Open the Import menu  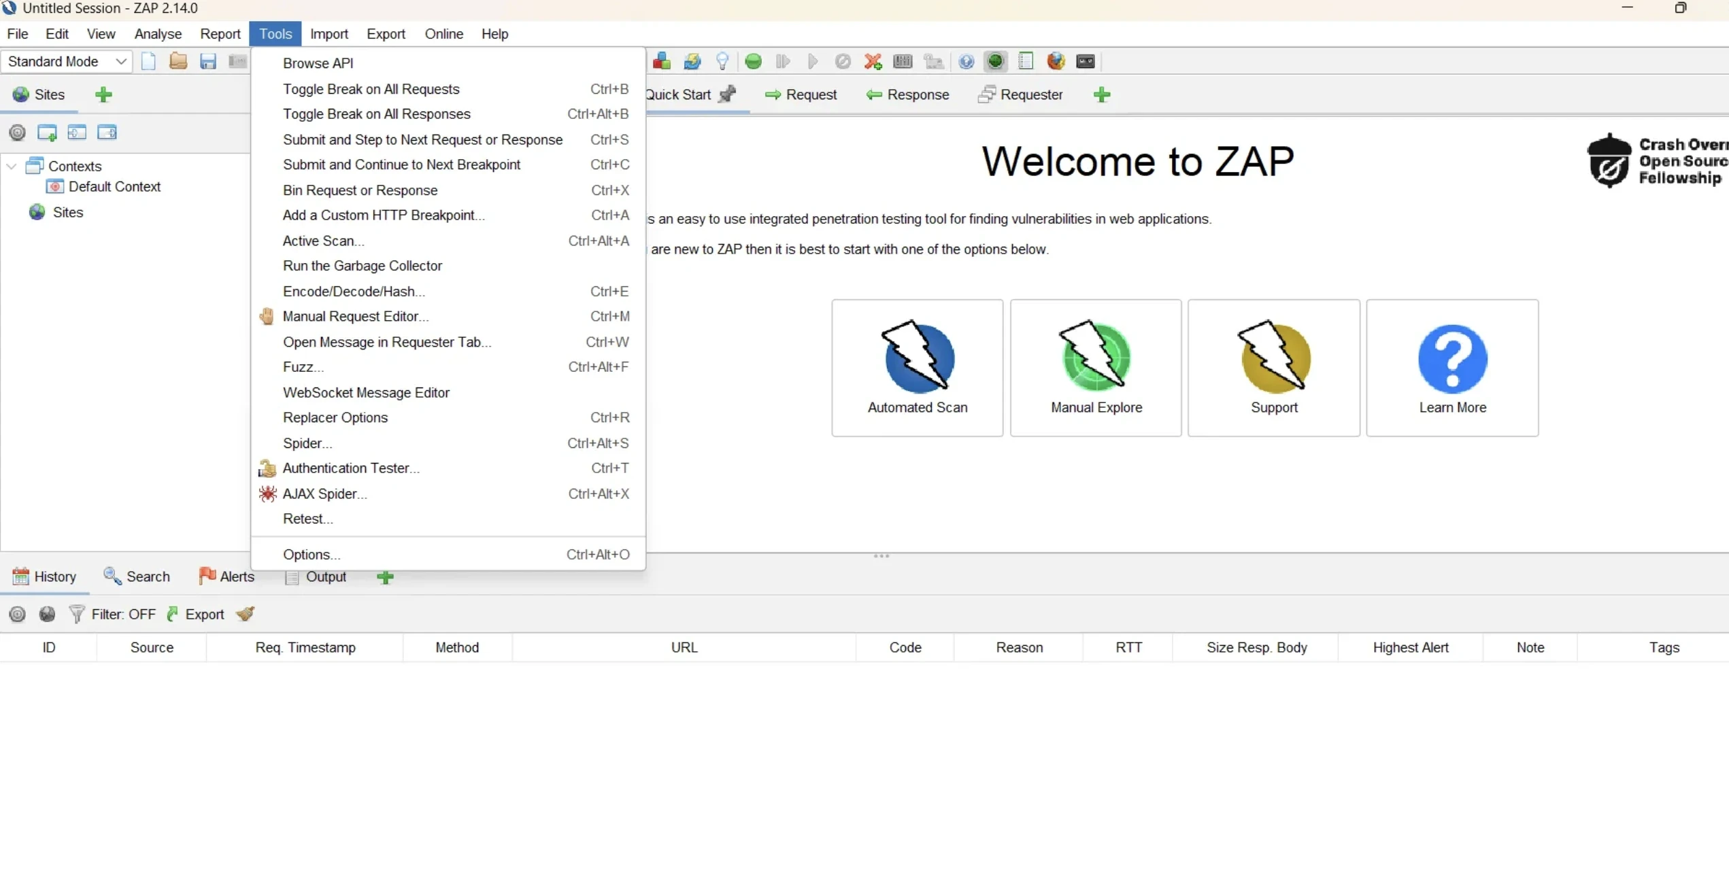[329, 34]
